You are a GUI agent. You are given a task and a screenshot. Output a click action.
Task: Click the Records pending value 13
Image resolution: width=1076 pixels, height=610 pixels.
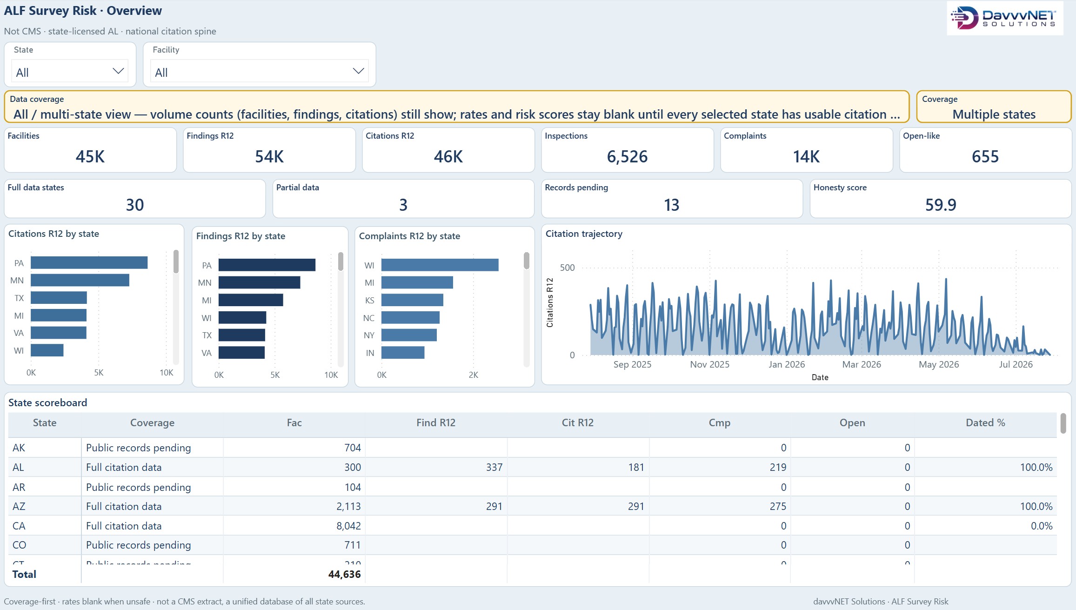[672, 205]
